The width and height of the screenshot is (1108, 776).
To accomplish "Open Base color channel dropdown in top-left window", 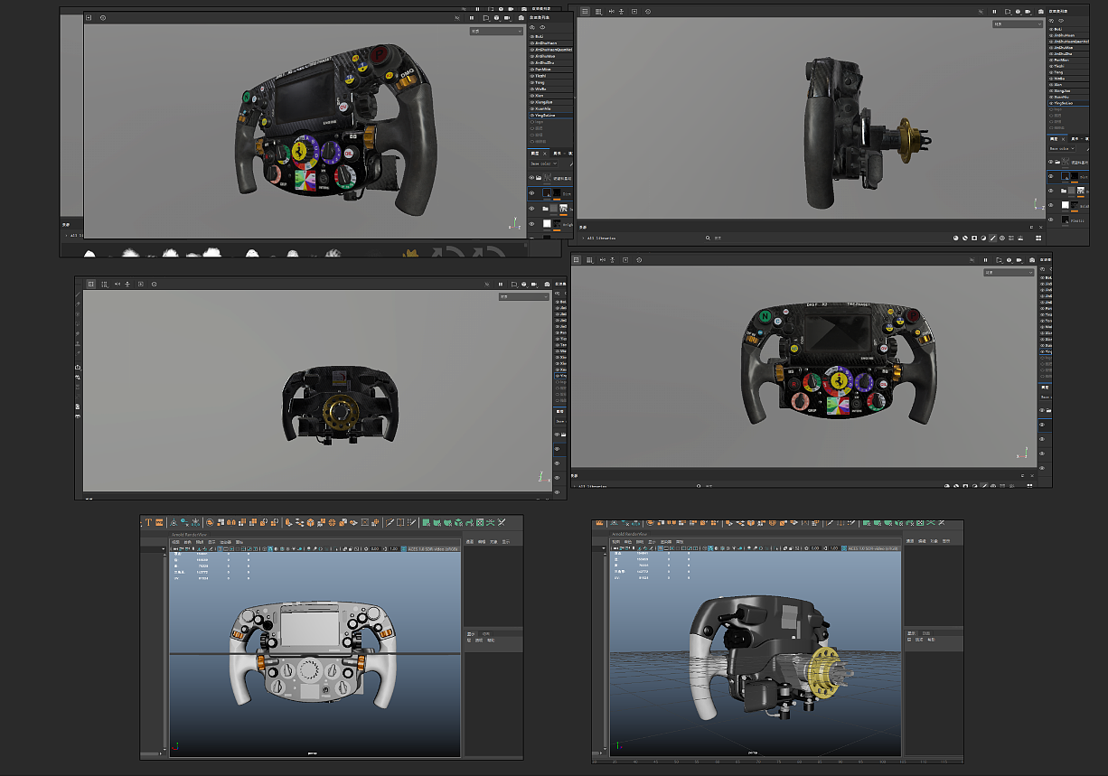I will (x=544, y=164).
